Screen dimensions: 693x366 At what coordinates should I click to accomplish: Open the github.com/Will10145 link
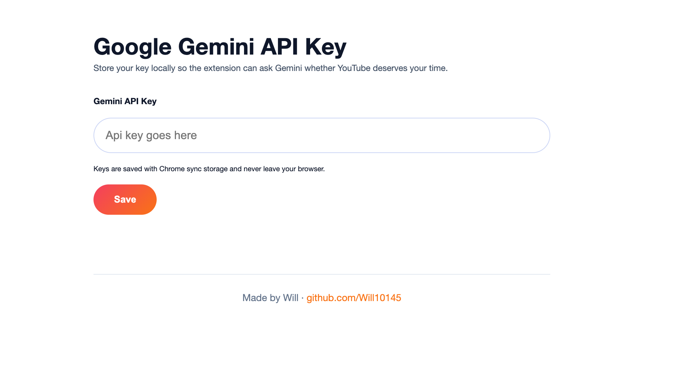click(354, 298)
